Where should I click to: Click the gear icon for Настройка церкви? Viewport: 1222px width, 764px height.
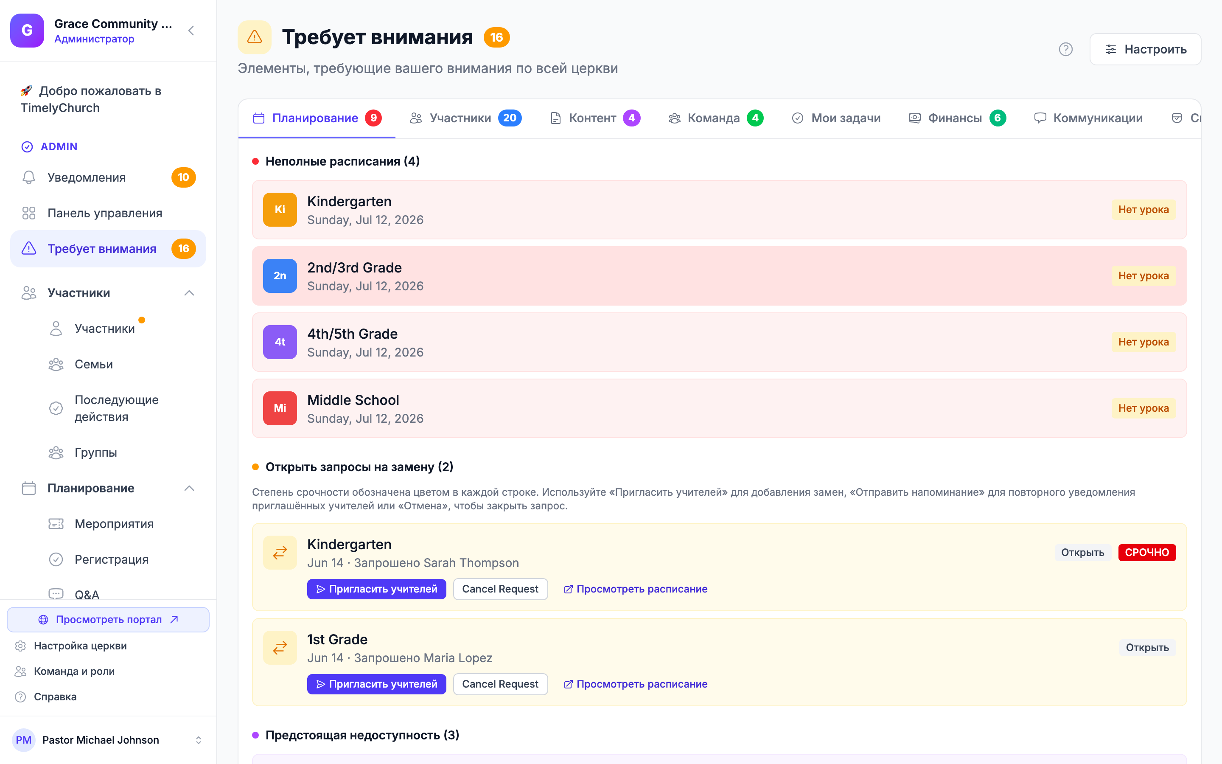20,646
